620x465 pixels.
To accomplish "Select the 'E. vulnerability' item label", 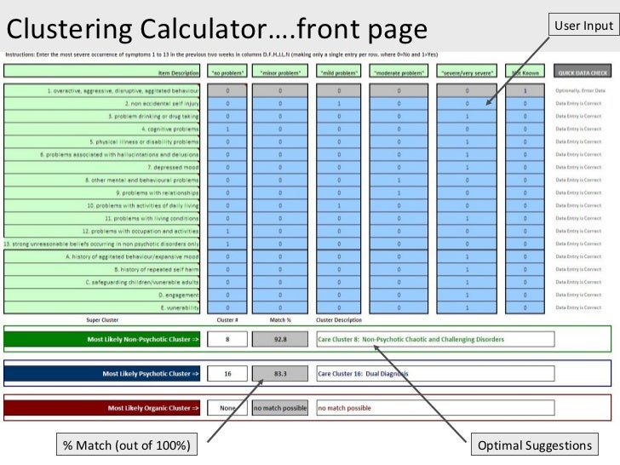I will coord(102,307).
